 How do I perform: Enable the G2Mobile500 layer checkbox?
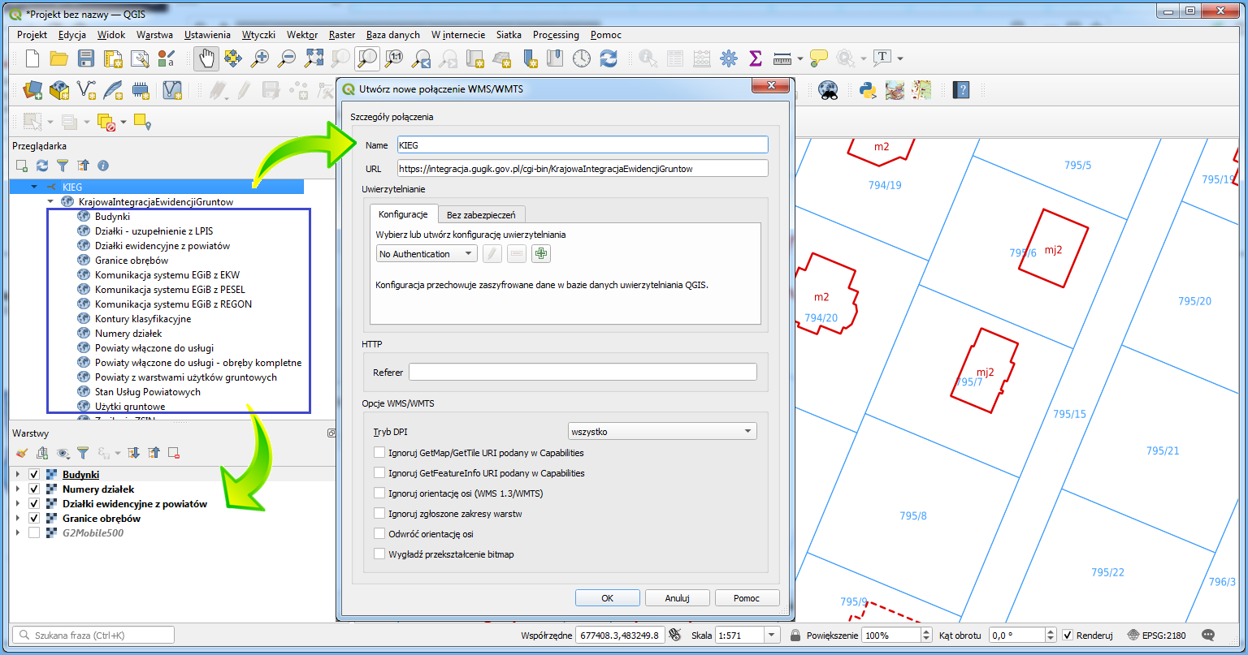coord(34,533)
